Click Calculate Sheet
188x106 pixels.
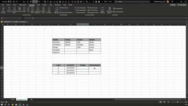[x=118, y=12]
